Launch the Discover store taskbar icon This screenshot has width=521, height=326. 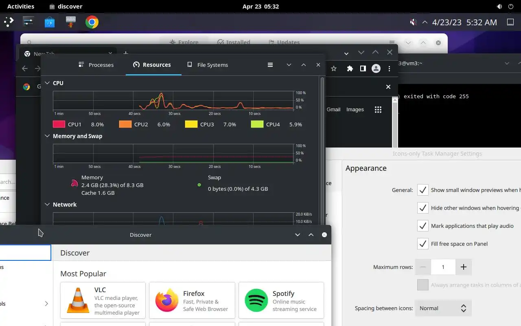[50, 22]
